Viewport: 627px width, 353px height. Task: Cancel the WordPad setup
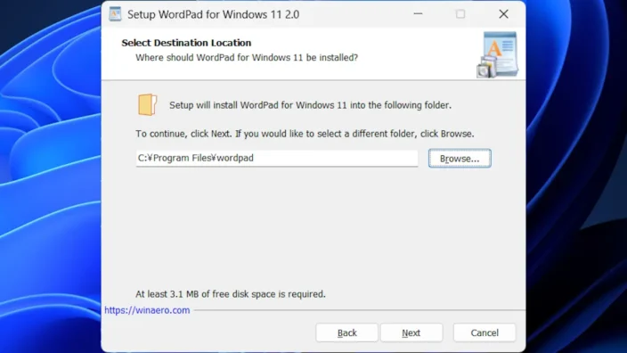tap(484, 332)
